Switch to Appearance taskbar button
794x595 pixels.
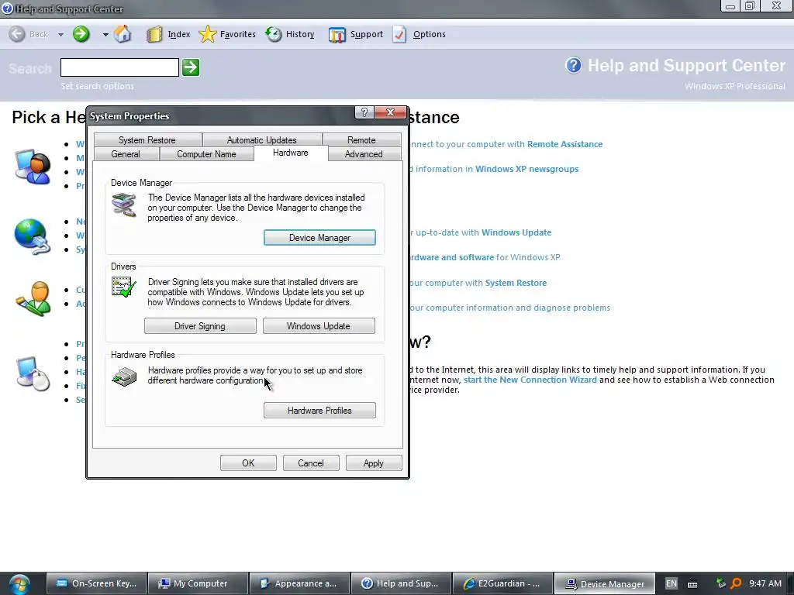[300, 583]
